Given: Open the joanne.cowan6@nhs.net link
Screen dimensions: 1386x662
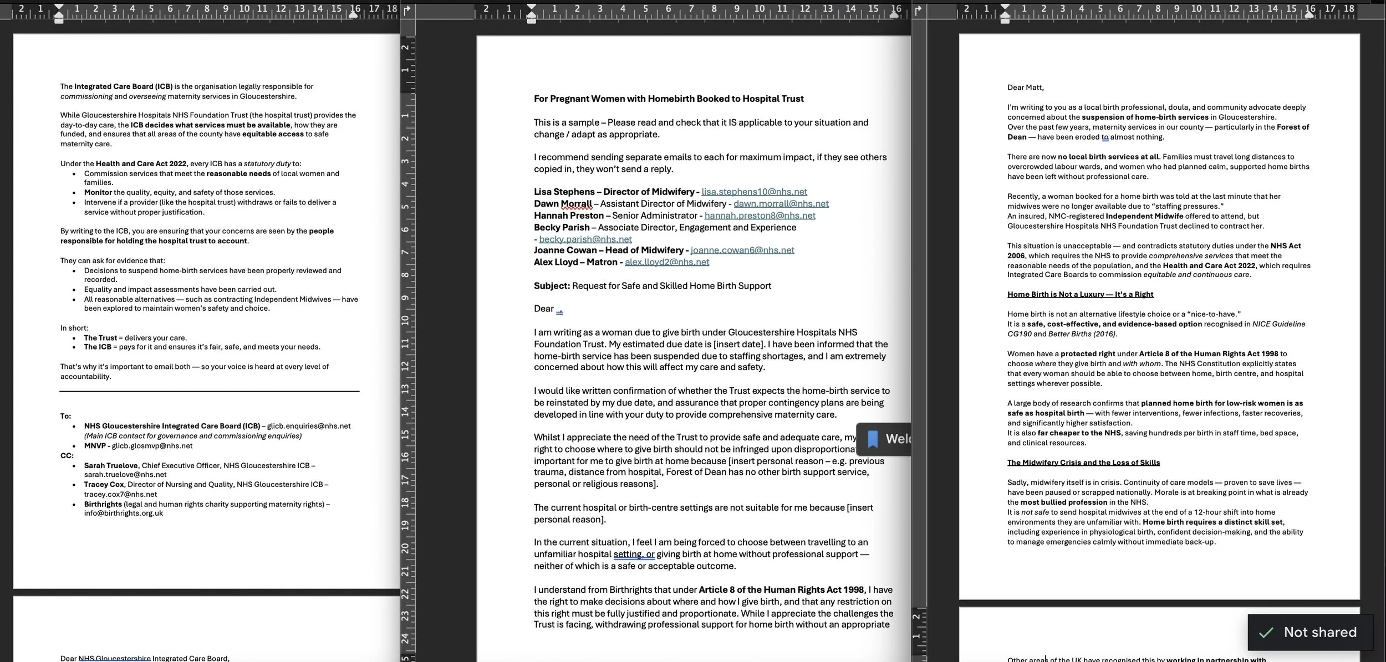Looking at the screenshot, I should [x=742, y=250].
